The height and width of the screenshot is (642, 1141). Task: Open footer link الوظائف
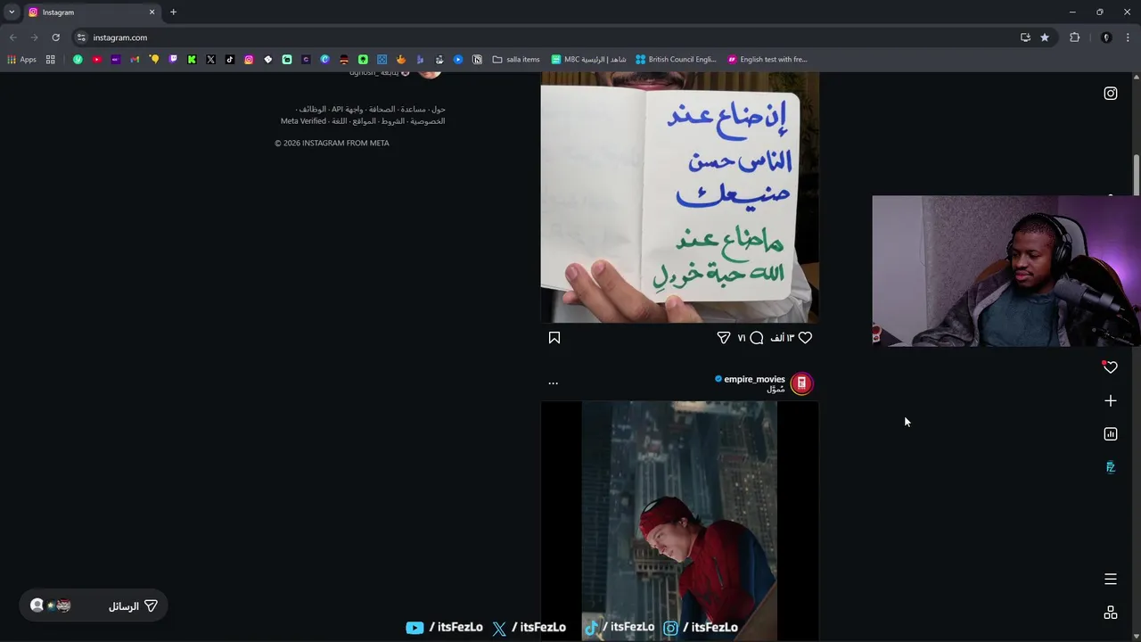pyautogui.click(x=313, y=110)
